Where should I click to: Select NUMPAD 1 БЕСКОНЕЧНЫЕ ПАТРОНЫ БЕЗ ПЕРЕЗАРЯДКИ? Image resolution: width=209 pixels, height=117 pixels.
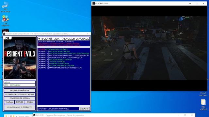(x=64, y=53)
